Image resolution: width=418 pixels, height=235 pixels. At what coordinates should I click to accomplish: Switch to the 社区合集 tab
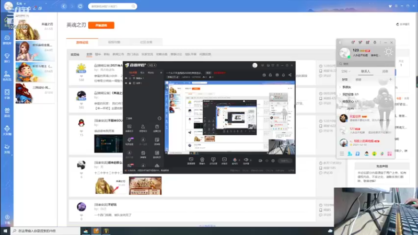(x=146, y=42)
